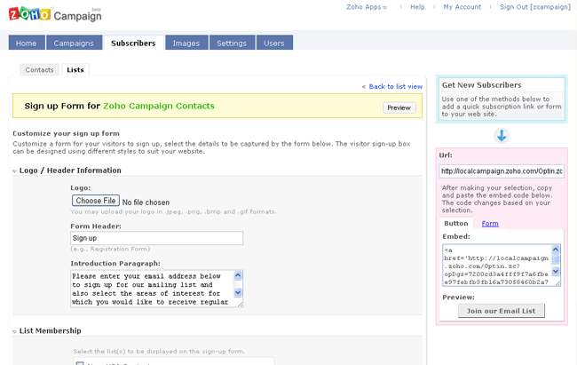Click Embed code box down arrow

[x=556, y=271]
